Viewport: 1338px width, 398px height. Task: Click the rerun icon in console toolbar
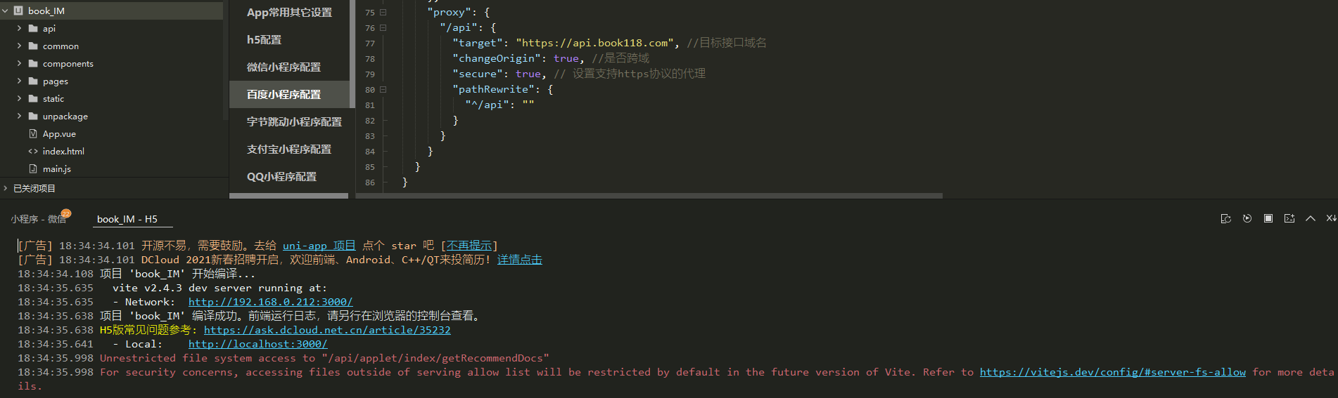pos(1247,218)
